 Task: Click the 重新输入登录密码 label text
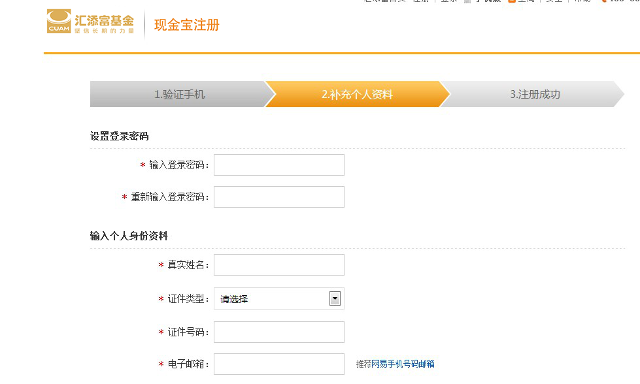click(x=170, y=198)
